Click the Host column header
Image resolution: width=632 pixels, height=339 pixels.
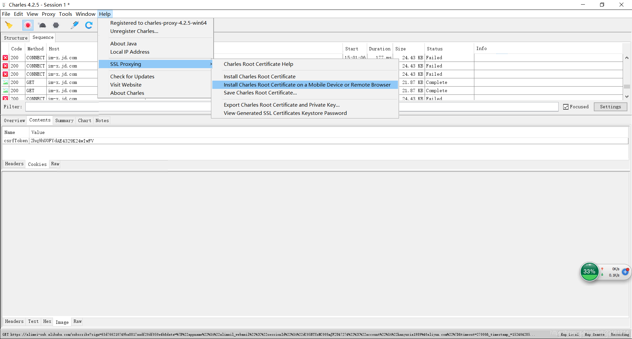point(54,49)
